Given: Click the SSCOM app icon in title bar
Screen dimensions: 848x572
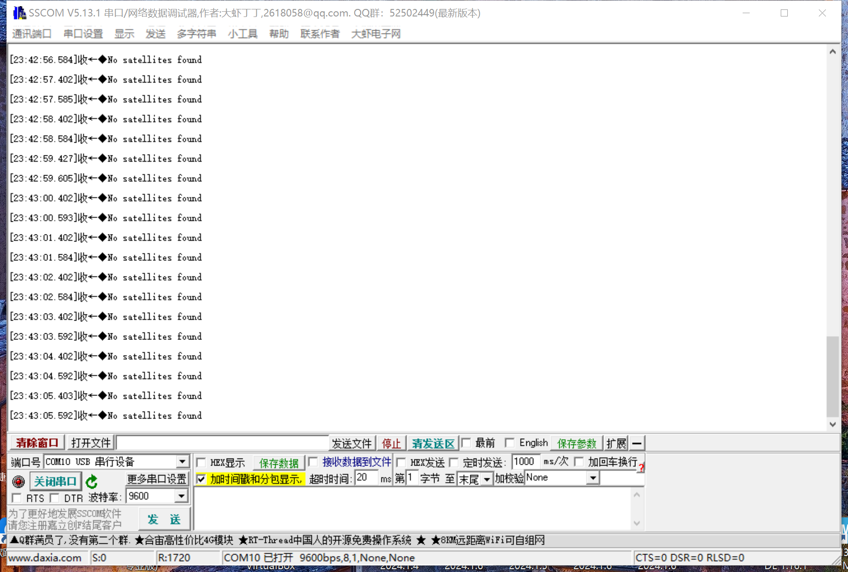Looking at the screenshot, I should tap(19, 13).
